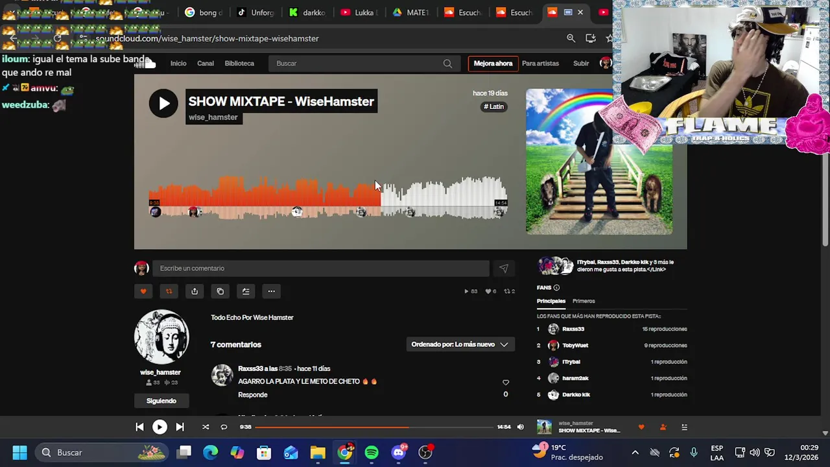Open the Windows Start menu
This screenshot has width=830, height=467.
point(19,452)
